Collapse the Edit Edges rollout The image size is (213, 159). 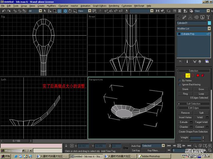(193, 108)
